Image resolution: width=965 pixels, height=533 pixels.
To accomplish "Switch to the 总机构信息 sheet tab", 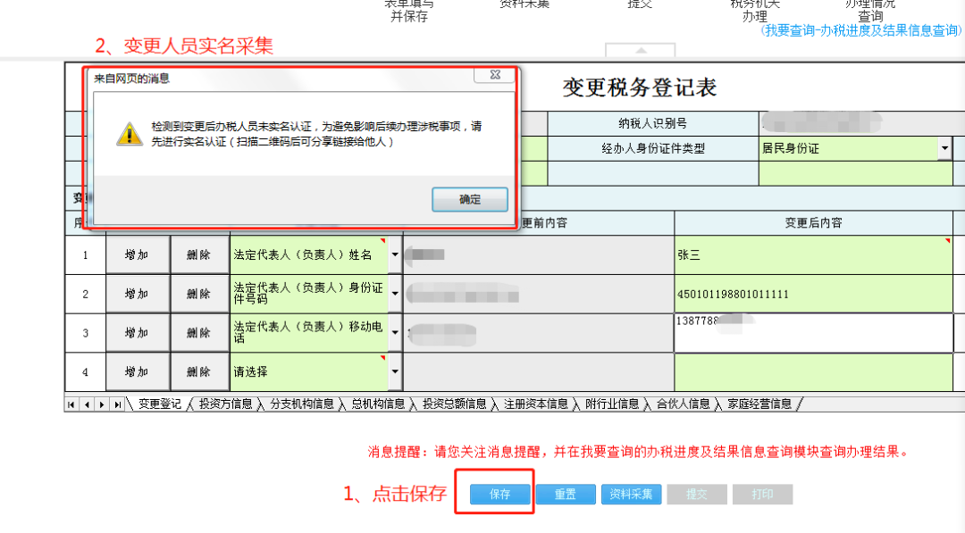I will (x=379, y=404).
